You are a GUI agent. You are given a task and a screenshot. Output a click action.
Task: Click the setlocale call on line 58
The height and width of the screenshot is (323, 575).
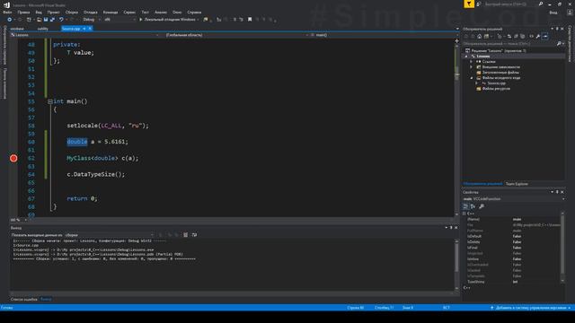(x=108, y=126)
